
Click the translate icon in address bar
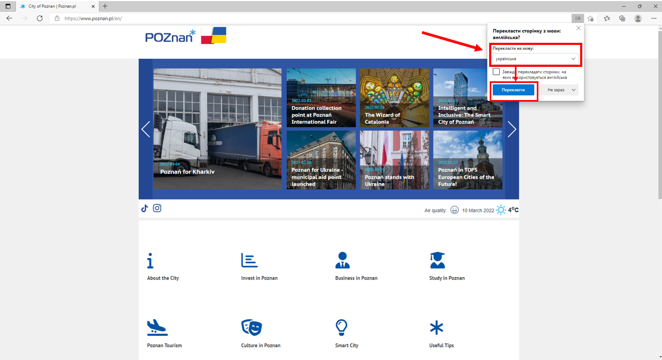click(577, 18)
